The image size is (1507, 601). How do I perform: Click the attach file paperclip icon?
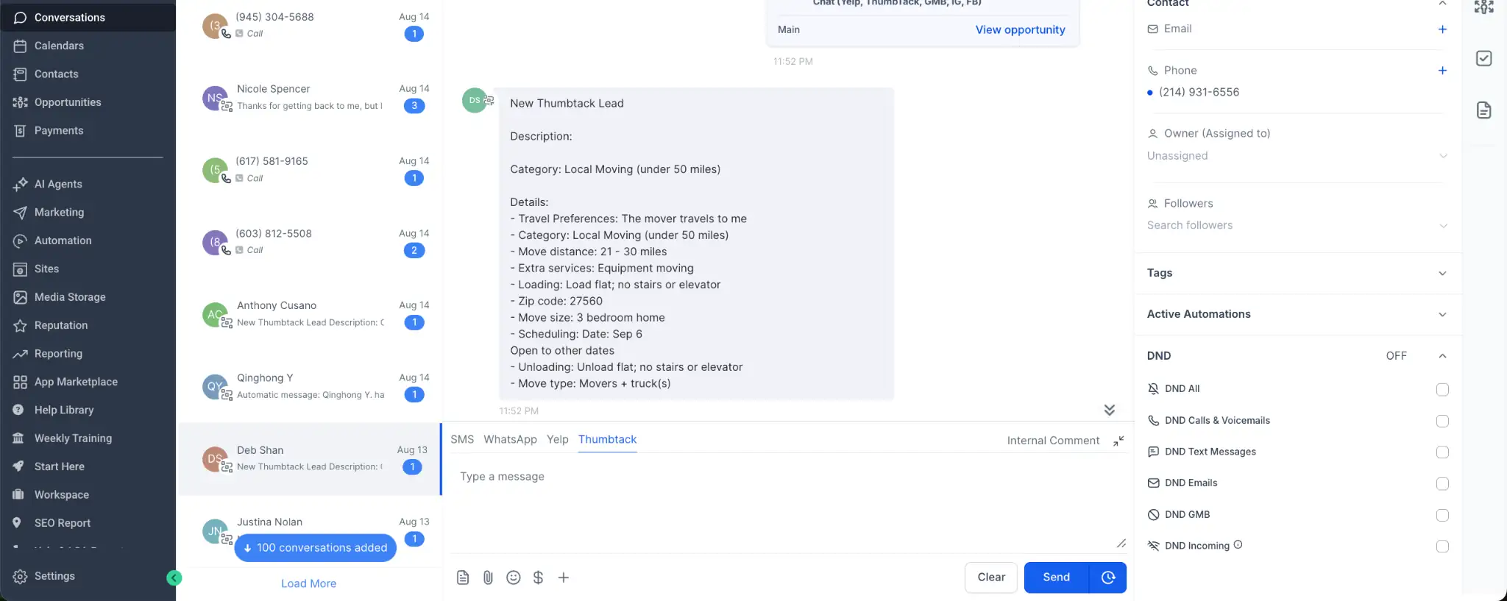[488, 577]
